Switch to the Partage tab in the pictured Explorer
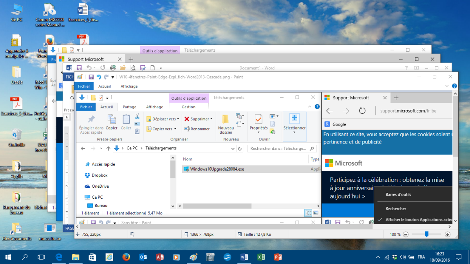 click(130, 107)
